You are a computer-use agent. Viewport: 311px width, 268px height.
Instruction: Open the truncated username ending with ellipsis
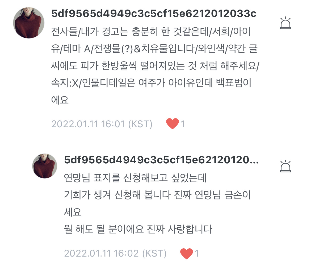tap(161, 160)
